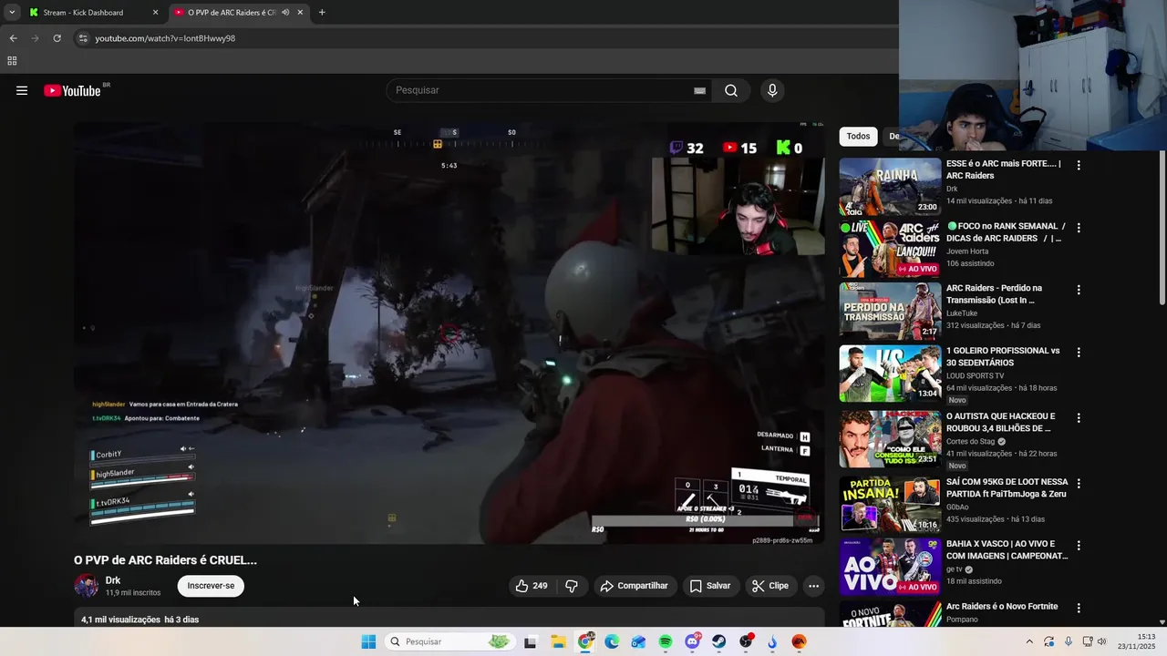Screen dimensions: 1167x656
Task: Click the YouTube logo
Action: pyautogui.click(x=73, y=90)
